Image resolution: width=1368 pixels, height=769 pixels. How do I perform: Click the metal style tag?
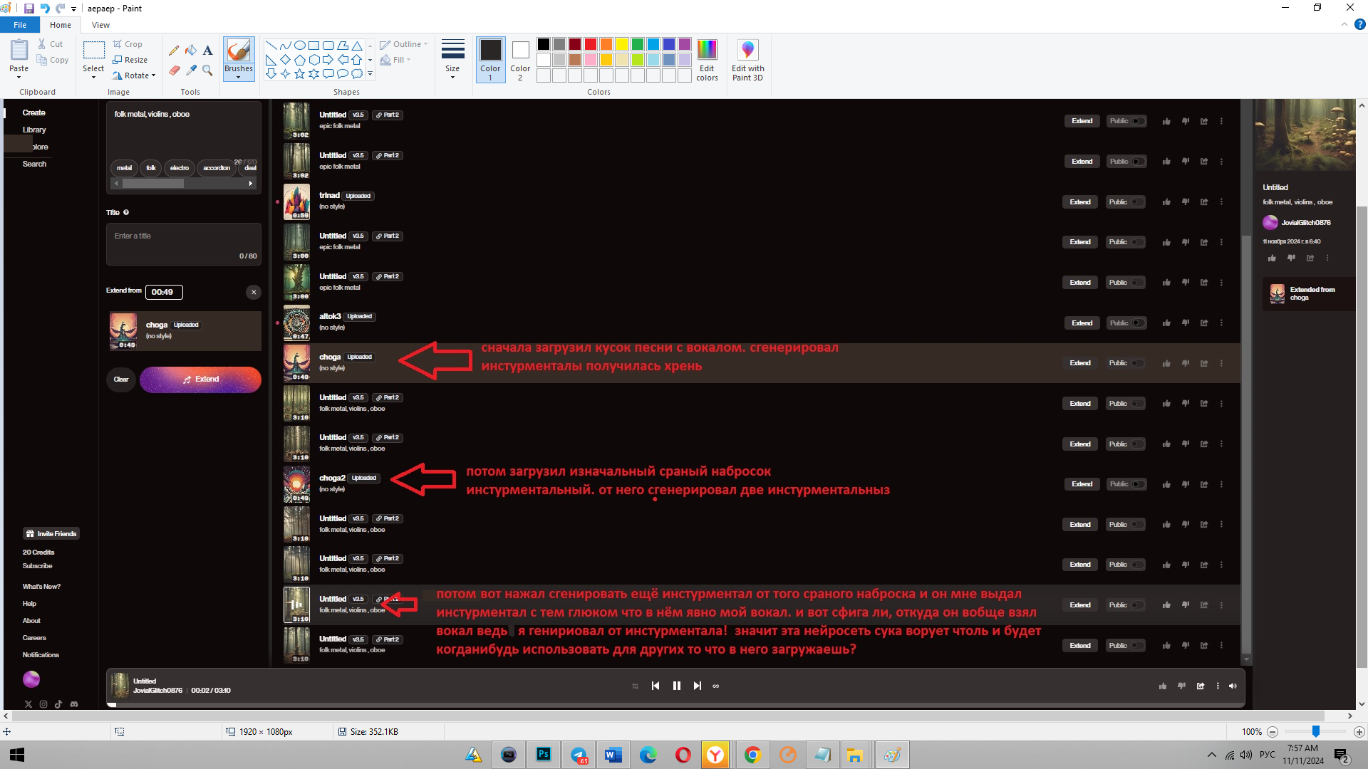tap(125, 168)
